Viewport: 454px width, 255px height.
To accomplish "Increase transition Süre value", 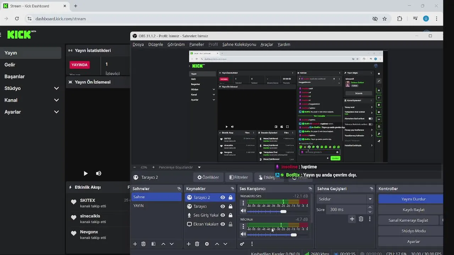I will (370, 208).
